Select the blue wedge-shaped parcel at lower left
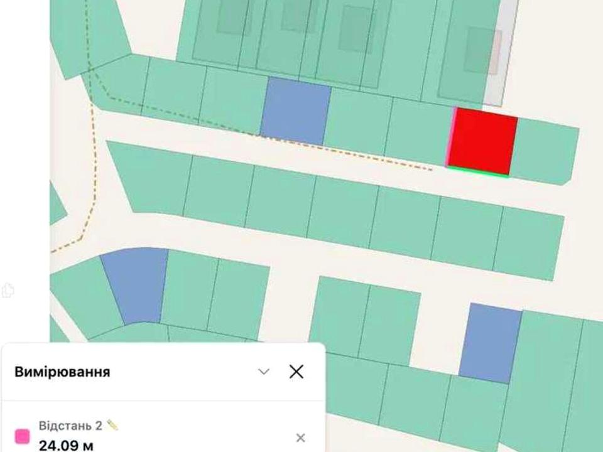 (136, 285)
